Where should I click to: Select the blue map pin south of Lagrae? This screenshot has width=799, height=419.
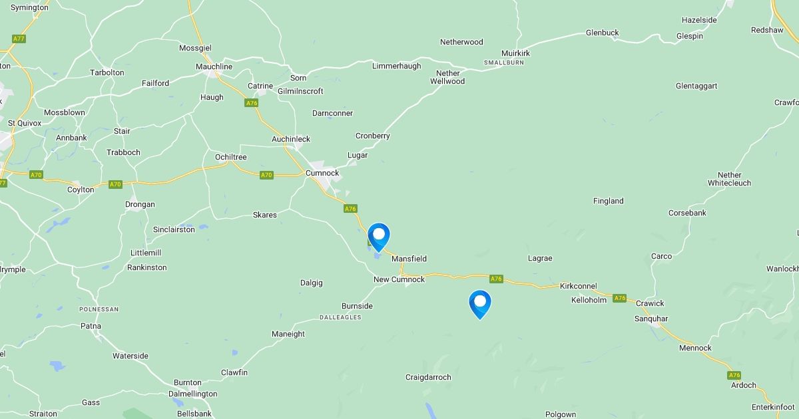(x=479, y=304)
